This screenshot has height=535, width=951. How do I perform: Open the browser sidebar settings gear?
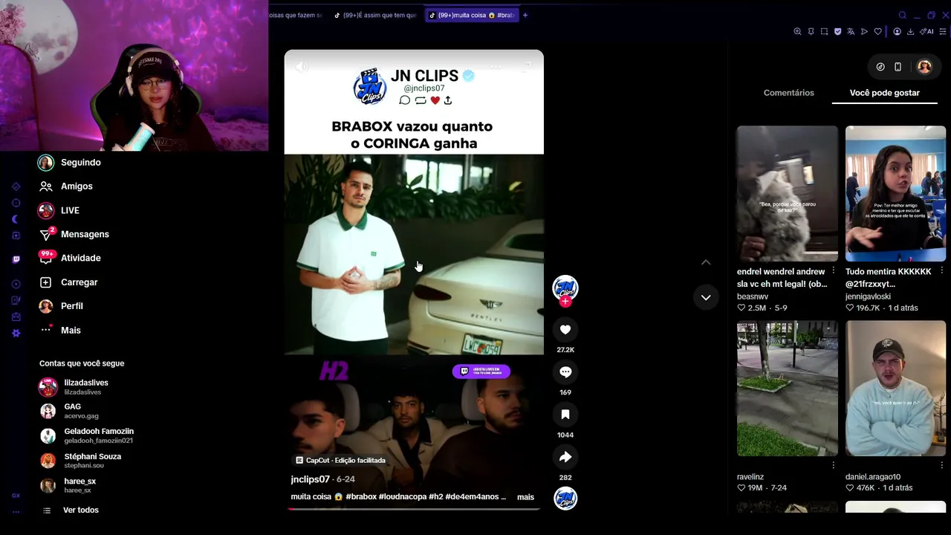16,333
